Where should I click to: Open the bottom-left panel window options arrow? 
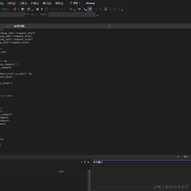pos(82,162)
